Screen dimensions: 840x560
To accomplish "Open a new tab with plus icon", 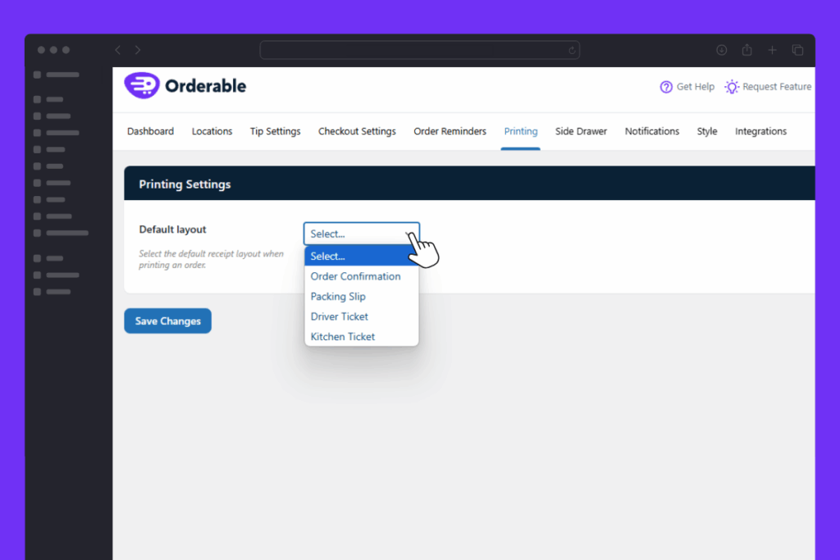I will 772,50.
